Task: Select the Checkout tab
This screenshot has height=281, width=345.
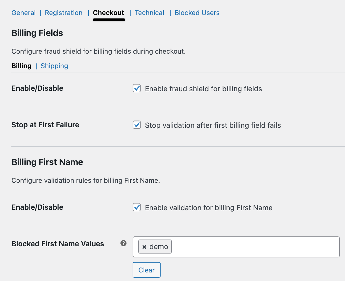Action: (109, 13)
